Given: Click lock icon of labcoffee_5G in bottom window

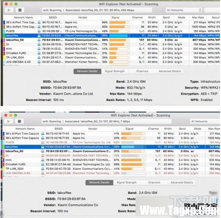Looking at the screenshot, I should 42,151.
